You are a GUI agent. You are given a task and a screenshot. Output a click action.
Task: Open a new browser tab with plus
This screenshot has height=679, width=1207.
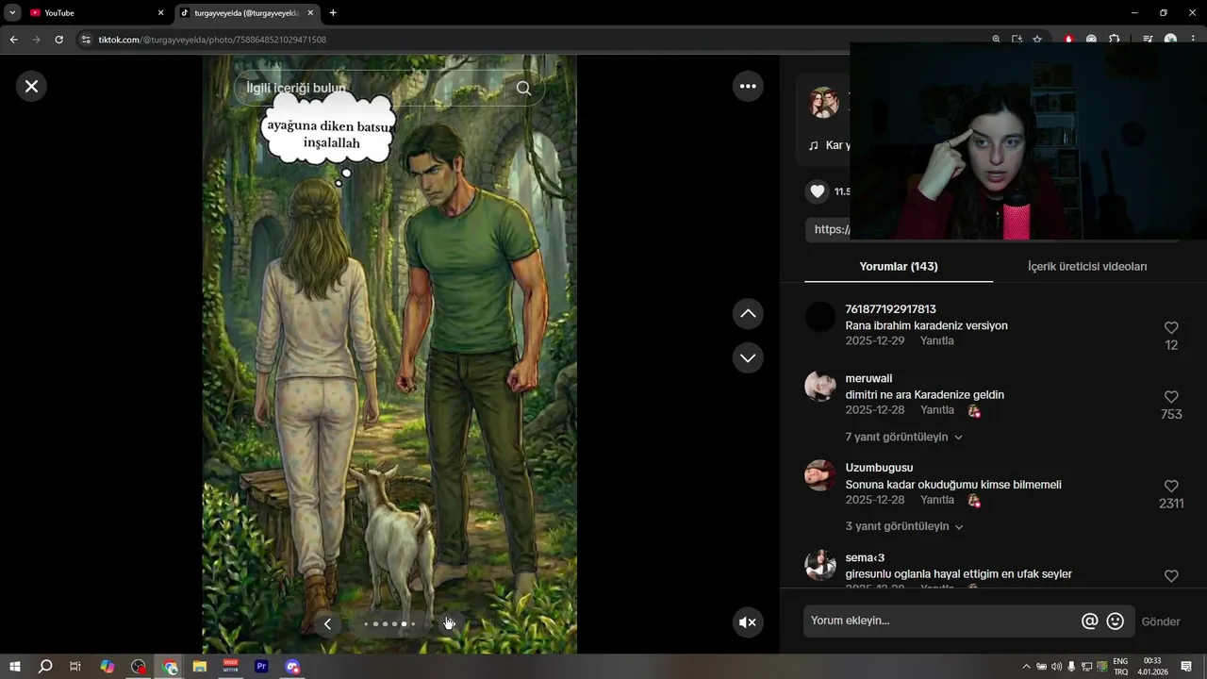coord(333,13)
